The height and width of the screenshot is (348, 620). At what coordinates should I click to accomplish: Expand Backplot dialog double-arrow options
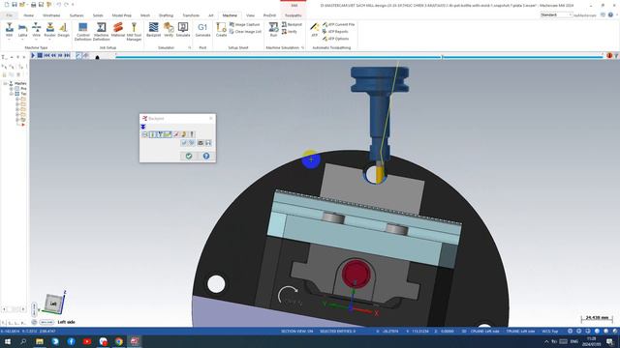(x=143, y=127)
